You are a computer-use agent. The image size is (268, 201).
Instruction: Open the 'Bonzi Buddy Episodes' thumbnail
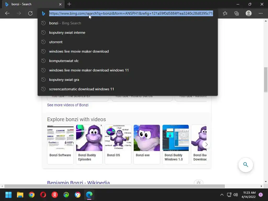tap(89, 138)
